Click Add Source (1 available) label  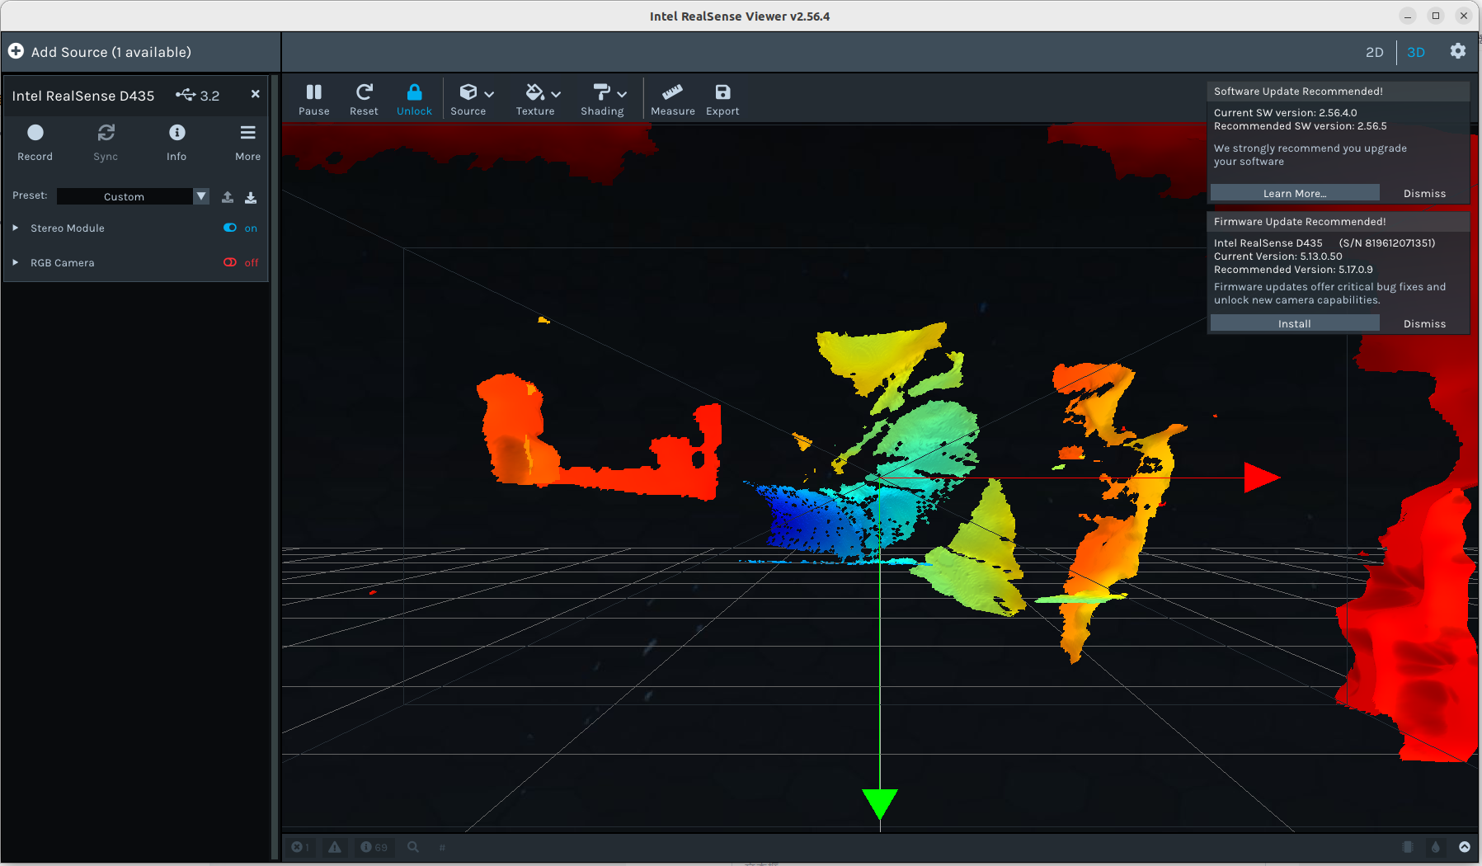coord(111,52)
